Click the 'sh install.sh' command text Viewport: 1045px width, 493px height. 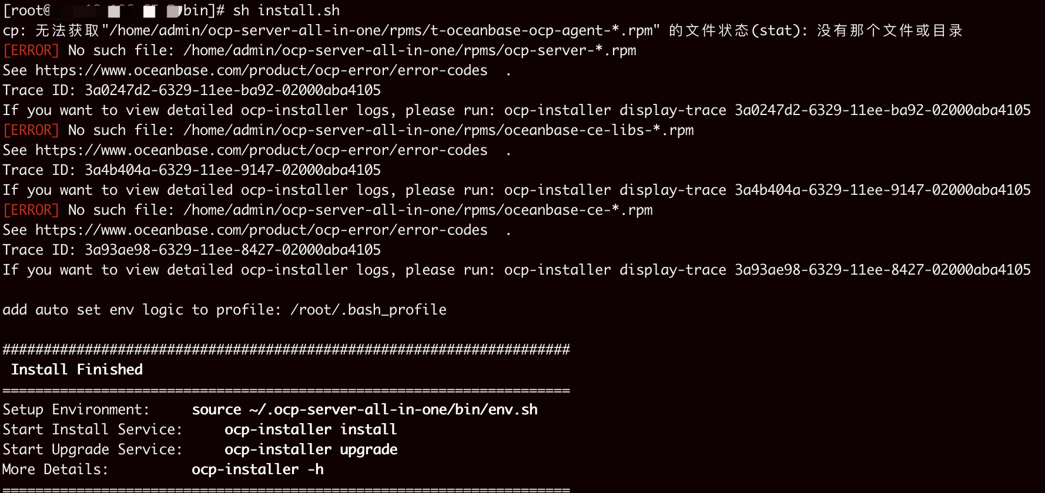pyautogui.click(x=286, y=11)
